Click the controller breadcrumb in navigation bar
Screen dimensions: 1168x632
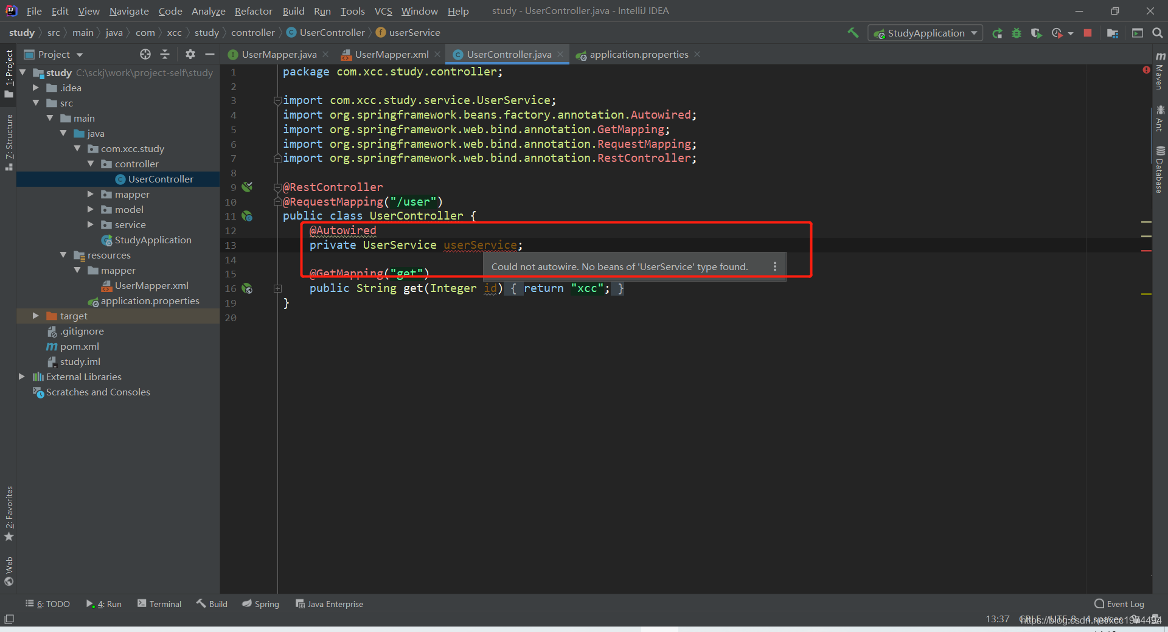pyautogui.click(x=252, y=33)
